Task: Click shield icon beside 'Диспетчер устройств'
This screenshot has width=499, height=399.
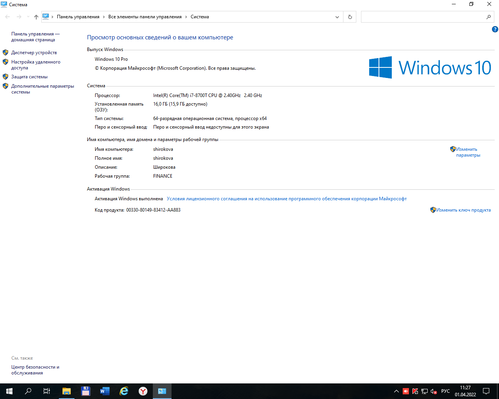Action: 5,52
